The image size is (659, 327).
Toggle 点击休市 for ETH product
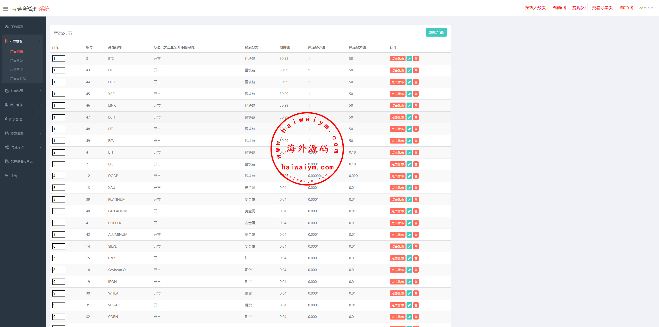[398, 153]
